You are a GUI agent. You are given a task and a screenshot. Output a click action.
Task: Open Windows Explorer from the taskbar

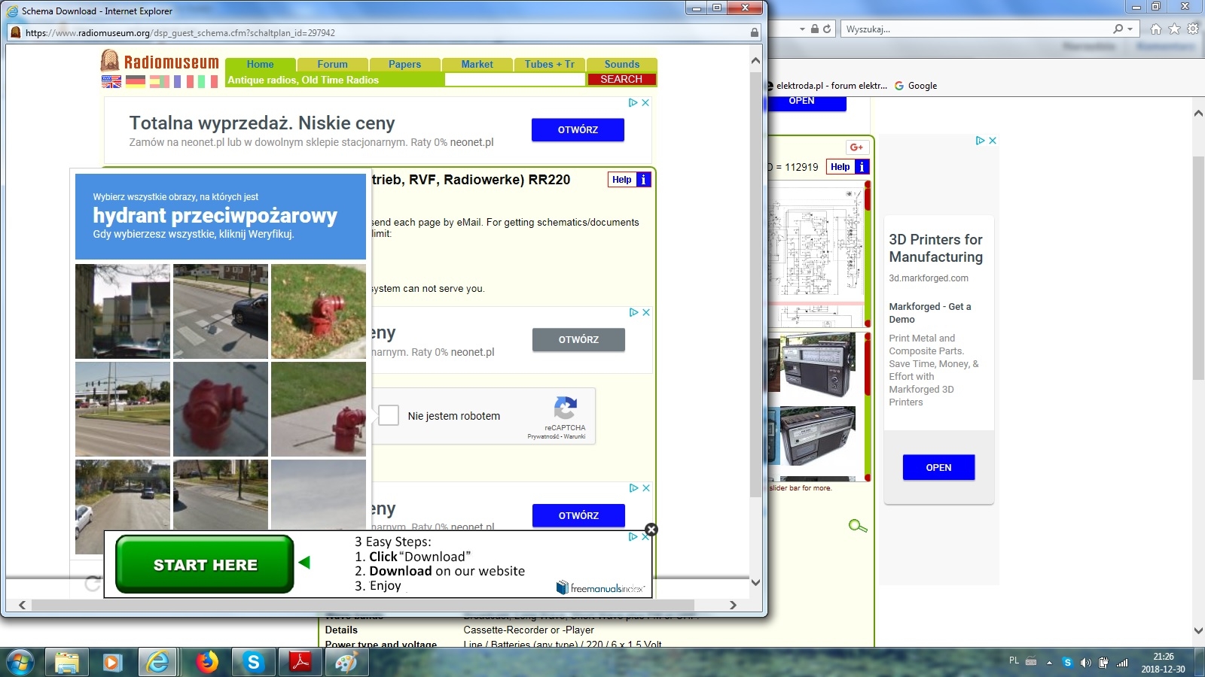tap(67, 662)
